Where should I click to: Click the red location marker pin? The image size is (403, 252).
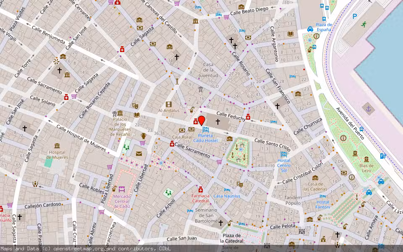pyautogui.click(x=201, y=121)
